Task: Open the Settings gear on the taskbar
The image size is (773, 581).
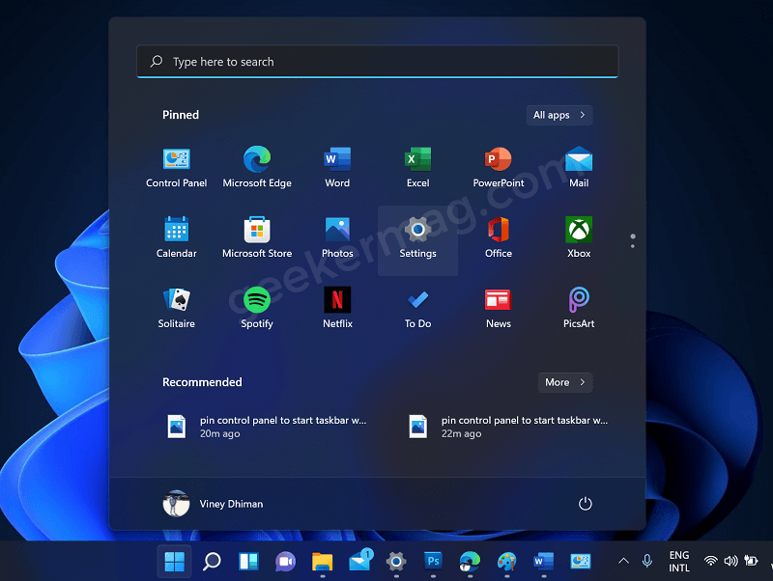Action: pos(396,562)
